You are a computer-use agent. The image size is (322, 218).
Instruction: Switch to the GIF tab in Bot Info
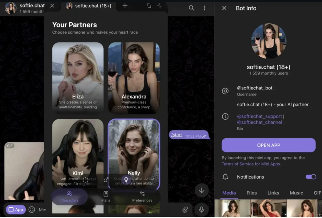coord(317,193)
